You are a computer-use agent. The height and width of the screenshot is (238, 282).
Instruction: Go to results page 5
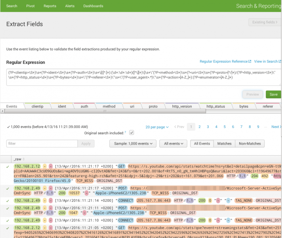click(x=225, y=127)
